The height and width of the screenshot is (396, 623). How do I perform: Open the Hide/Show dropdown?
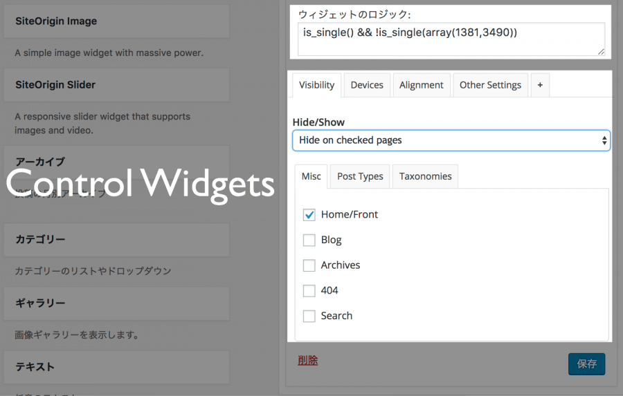[x=451, y=140]
